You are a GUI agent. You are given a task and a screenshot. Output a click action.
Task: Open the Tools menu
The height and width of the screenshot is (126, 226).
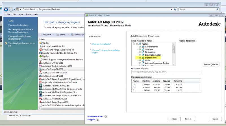pyautogui.click(x=28, y=14)
